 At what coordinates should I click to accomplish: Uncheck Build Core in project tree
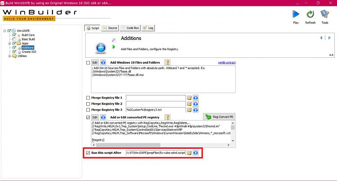[x=14, y=35]
